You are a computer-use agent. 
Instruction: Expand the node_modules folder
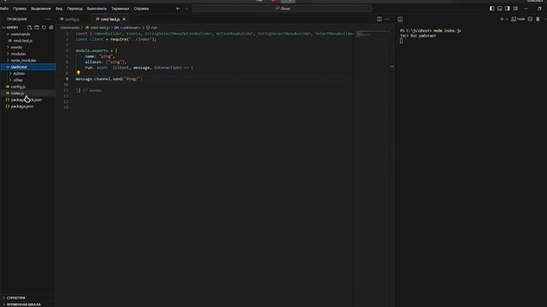[x=27, y=61]
